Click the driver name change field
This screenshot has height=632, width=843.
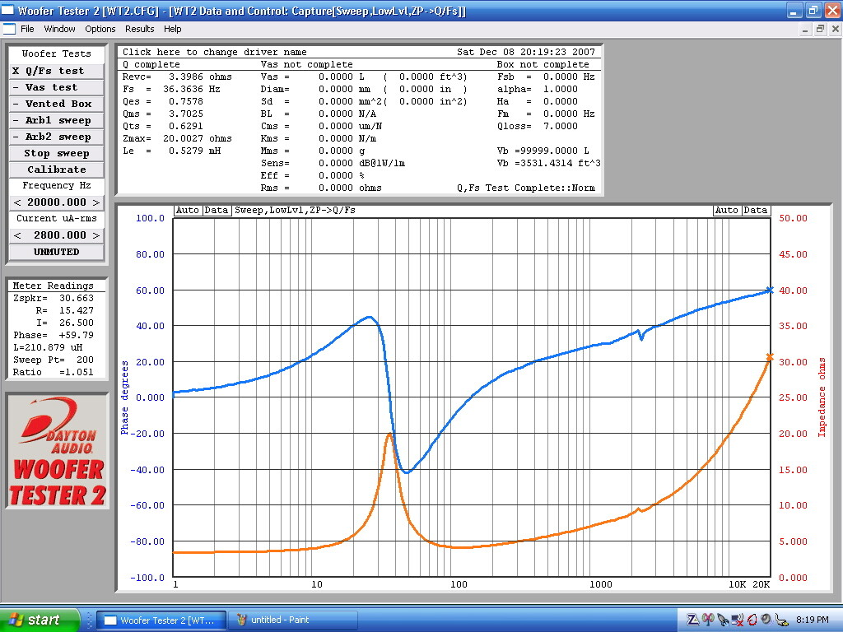click(x=215, y=52)
